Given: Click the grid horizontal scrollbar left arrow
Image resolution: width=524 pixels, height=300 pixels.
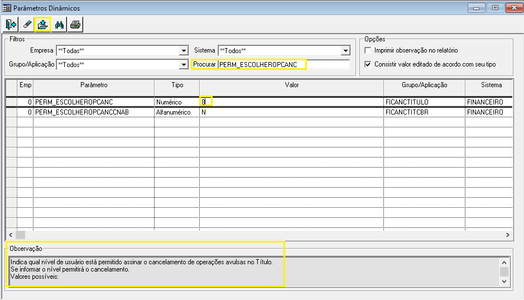Looking at the screenshot, I should pyautogui.click(x=11, y=235).
